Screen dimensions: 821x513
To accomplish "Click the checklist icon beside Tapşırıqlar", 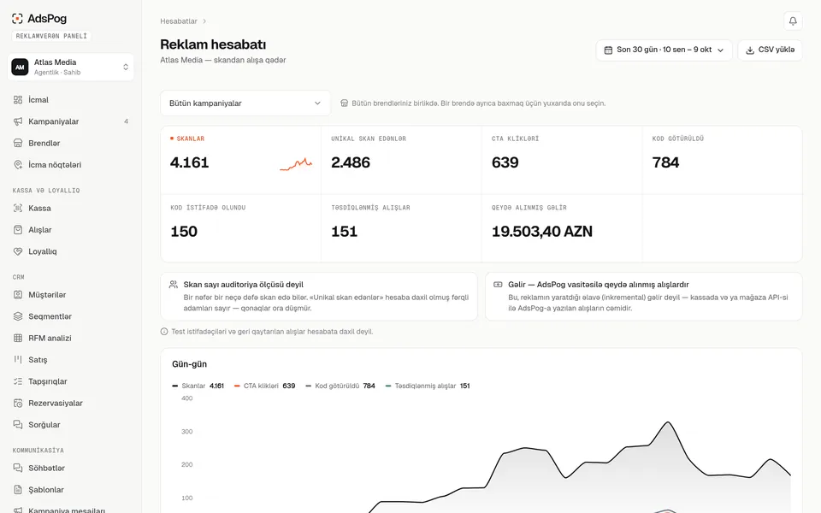I will click(18, 381).
